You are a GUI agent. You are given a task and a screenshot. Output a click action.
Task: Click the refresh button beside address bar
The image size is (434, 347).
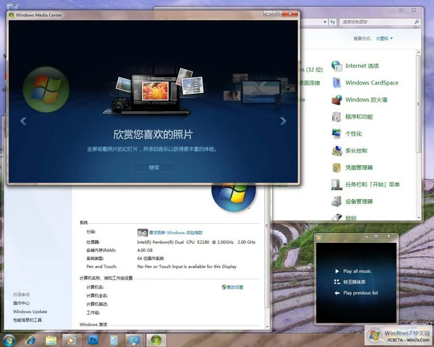coord(332,22)
